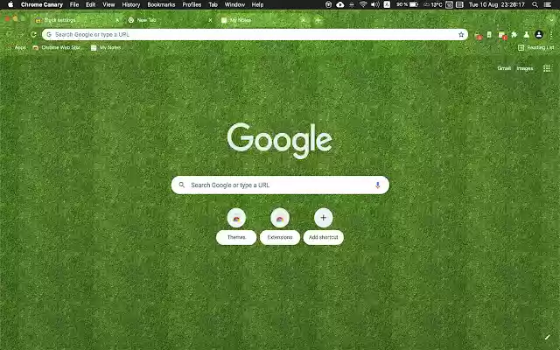560x350 pixels.
Task: Open the Chrome Web Store bookmark
Action: click(x=56, y=47)
